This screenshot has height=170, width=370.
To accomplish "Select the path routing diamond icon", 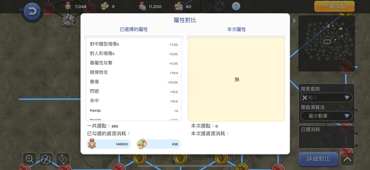I will pyautogui.click(x=63, y=159).
